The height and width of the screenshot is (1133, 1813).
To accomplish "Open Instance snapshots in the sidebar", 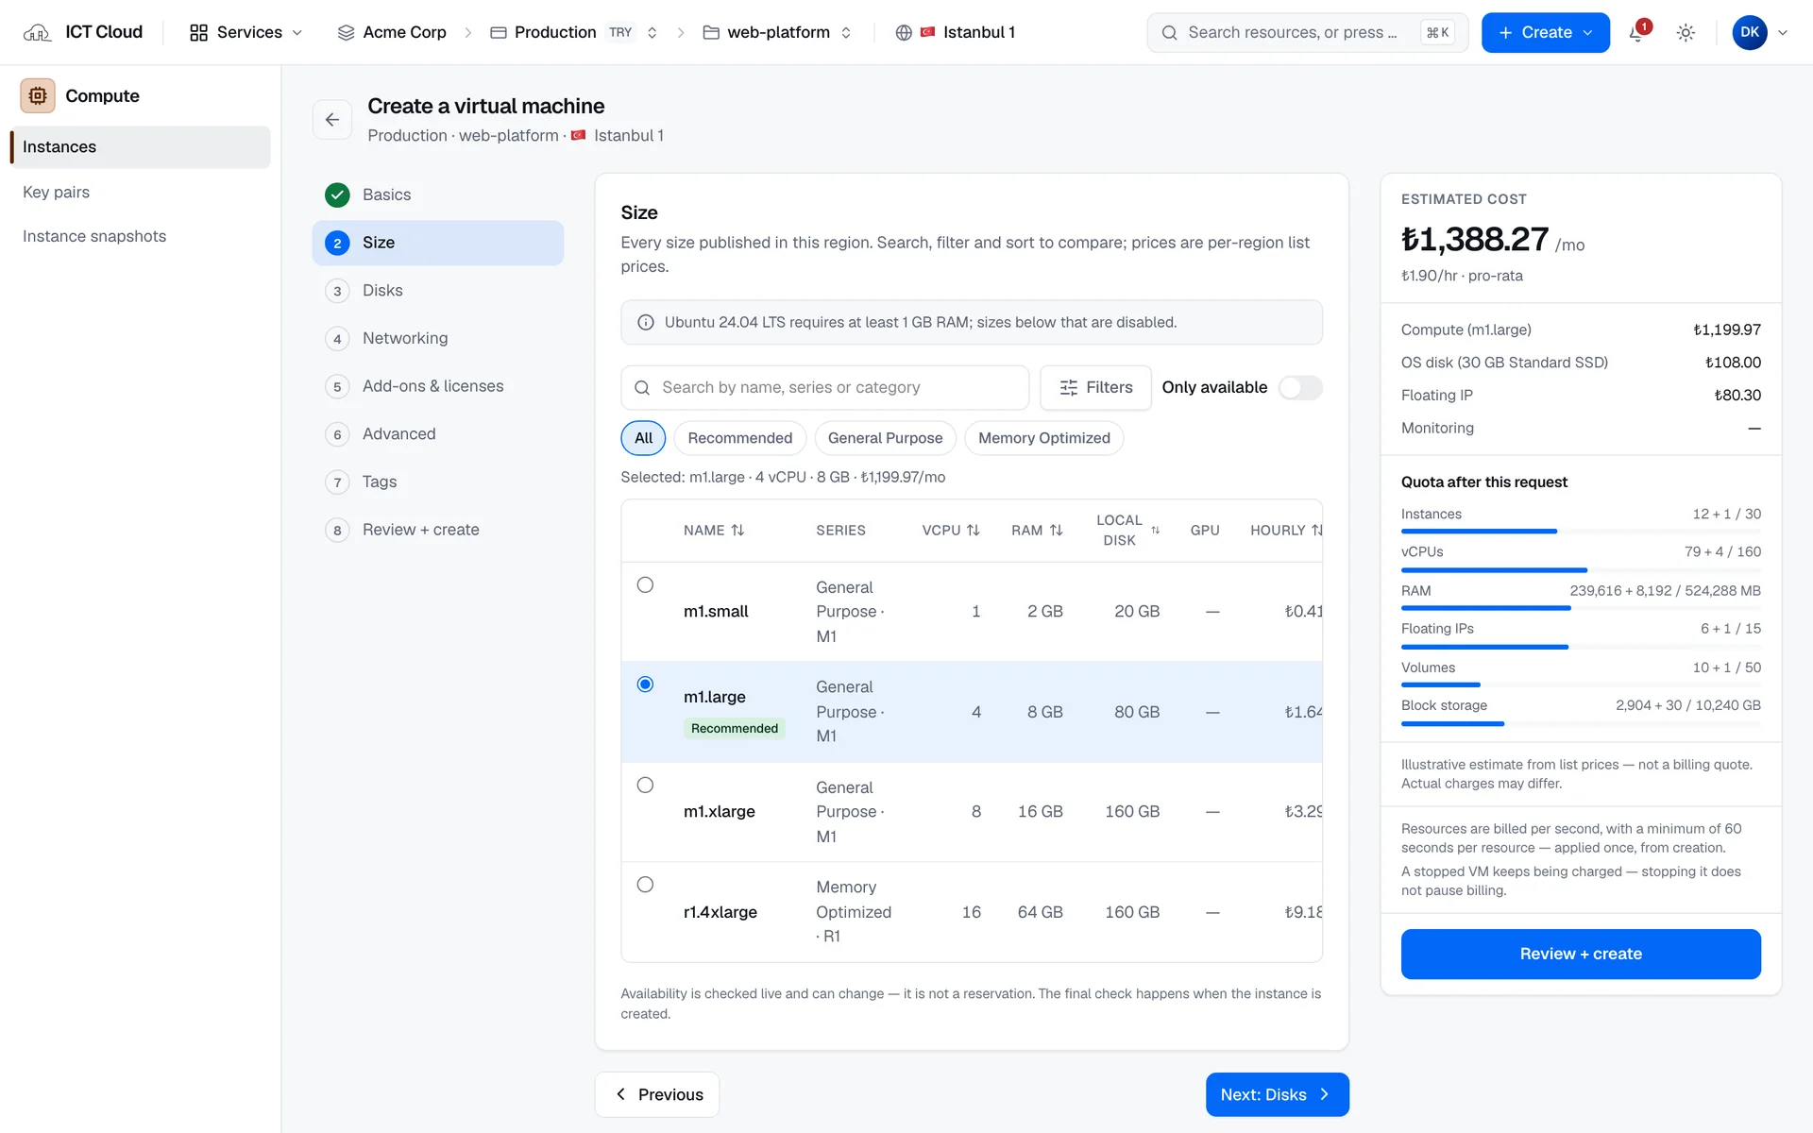I will click(140, 236).
